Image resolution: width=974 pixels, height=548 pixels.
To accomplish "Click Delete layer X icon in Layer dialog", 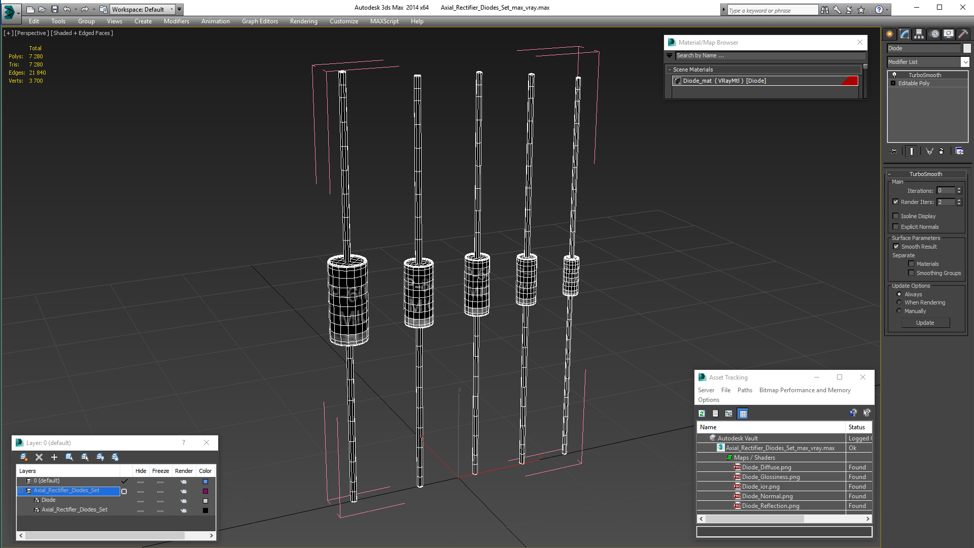I will tap(39, 457).
